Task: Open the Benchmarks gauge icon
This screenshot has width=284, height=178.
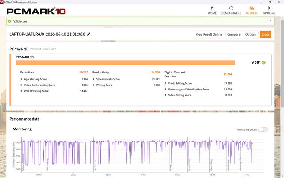Action: coord(231,8)
